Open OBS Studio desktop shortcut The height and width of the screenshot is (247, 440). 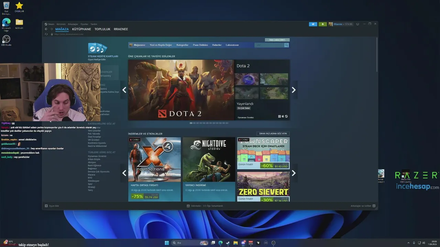point(6,40)
